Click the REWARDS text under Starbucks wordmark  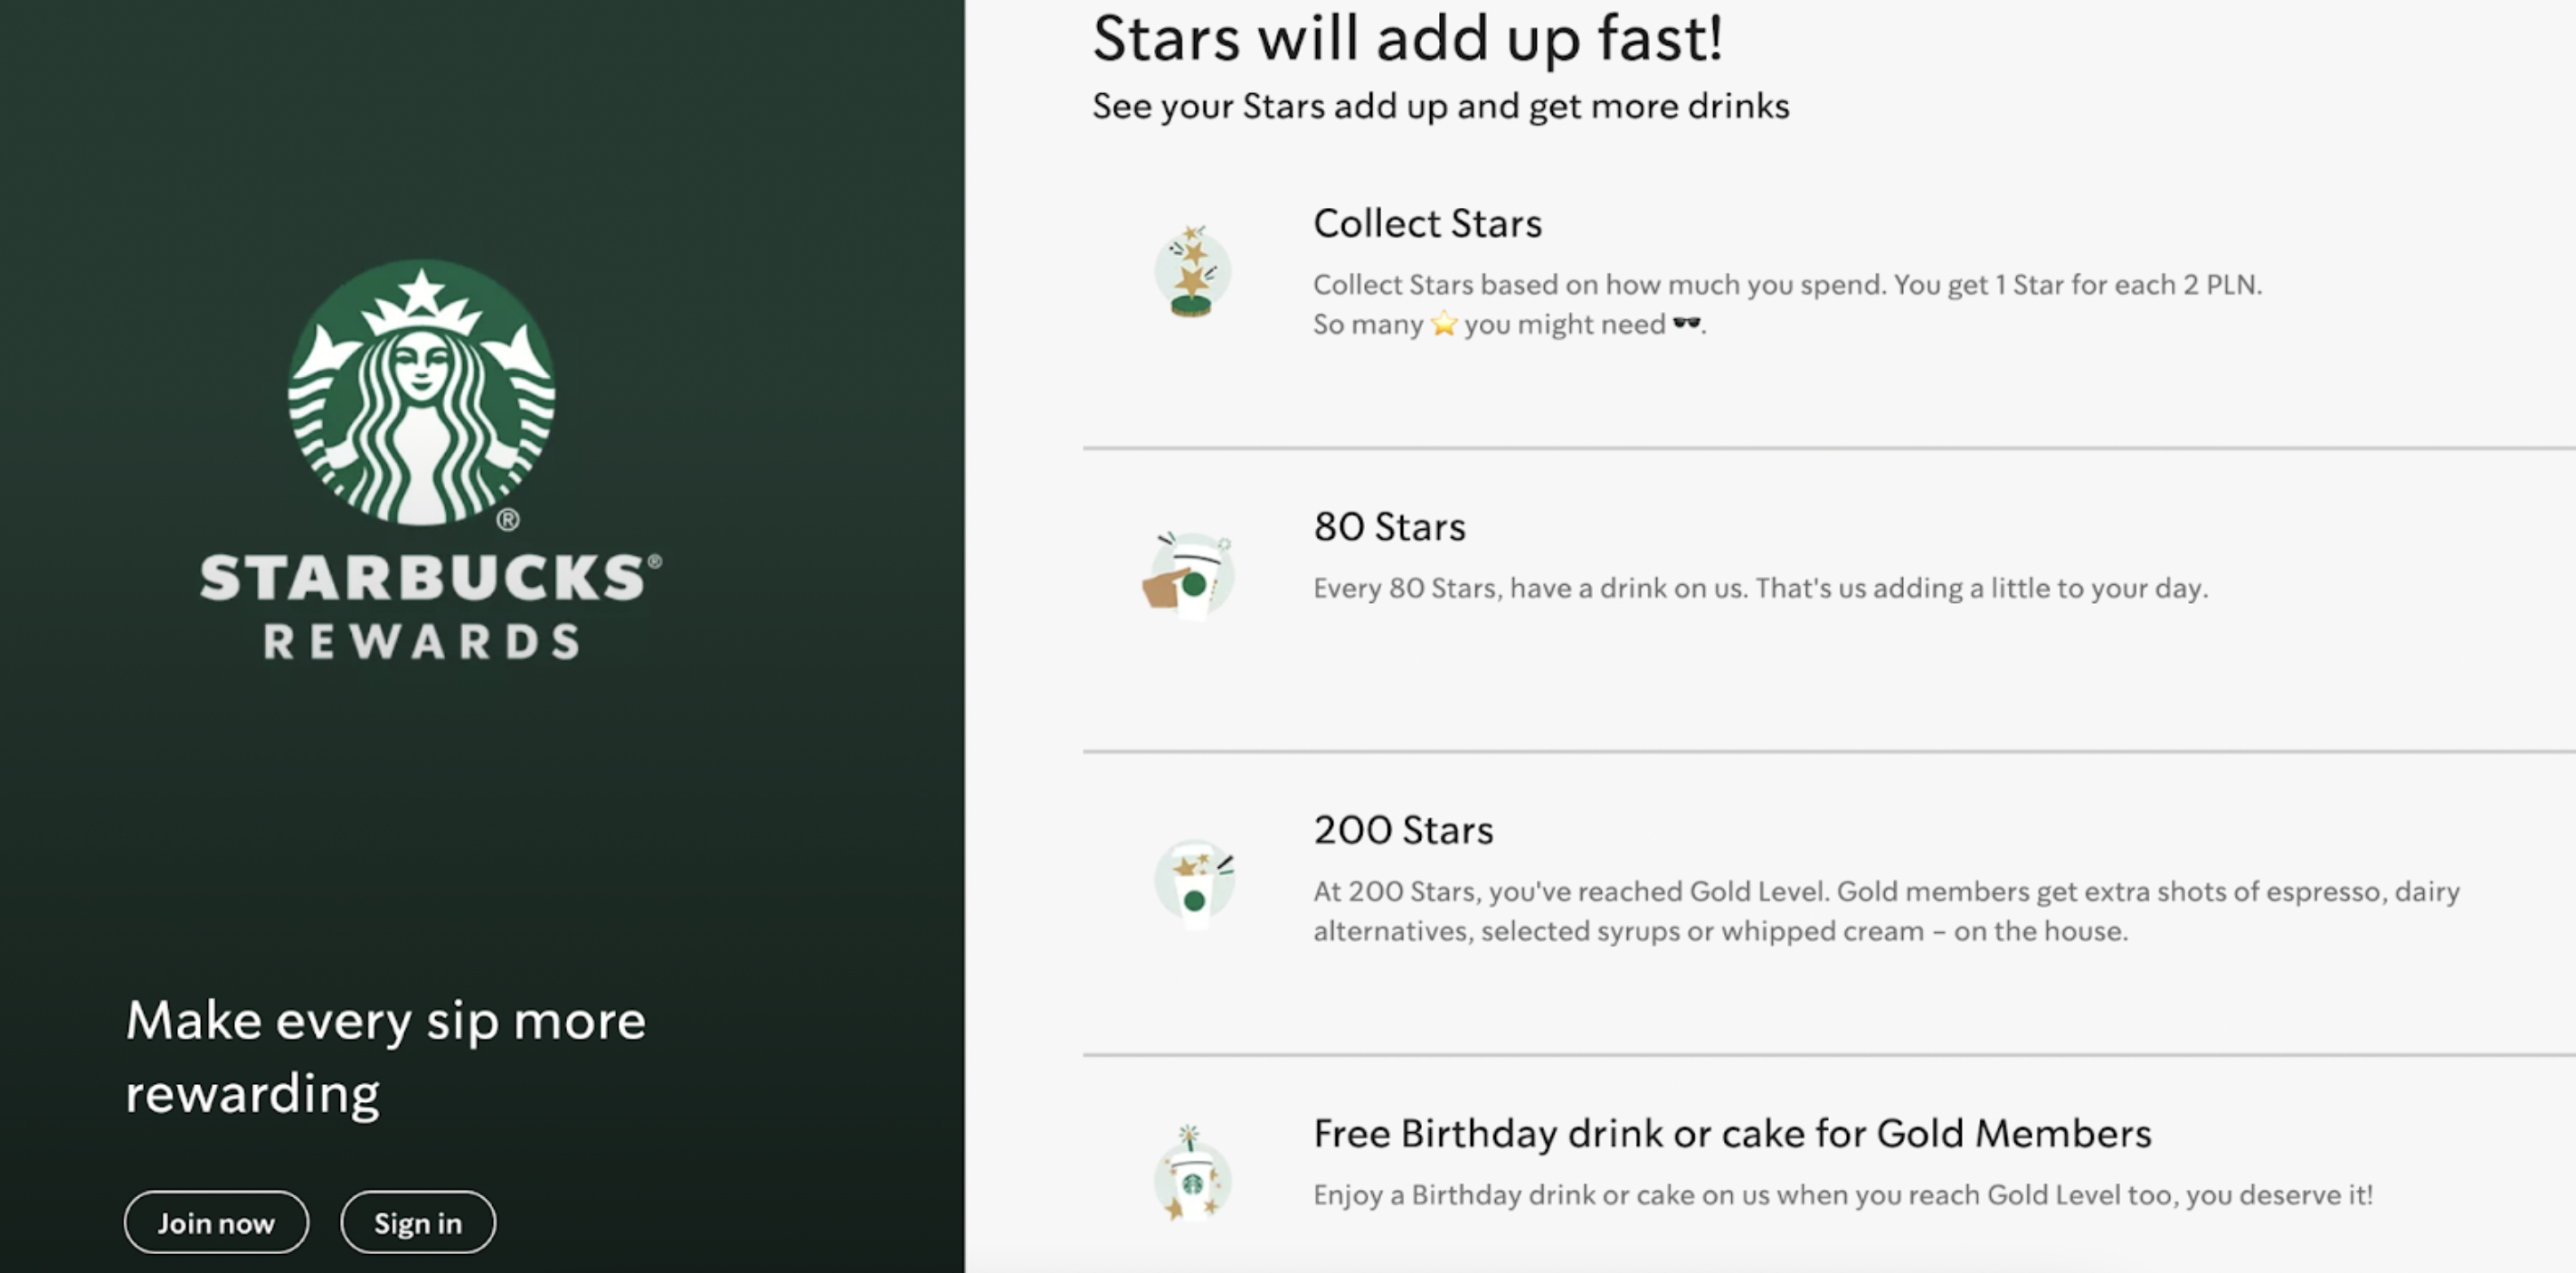click(422, 643)
